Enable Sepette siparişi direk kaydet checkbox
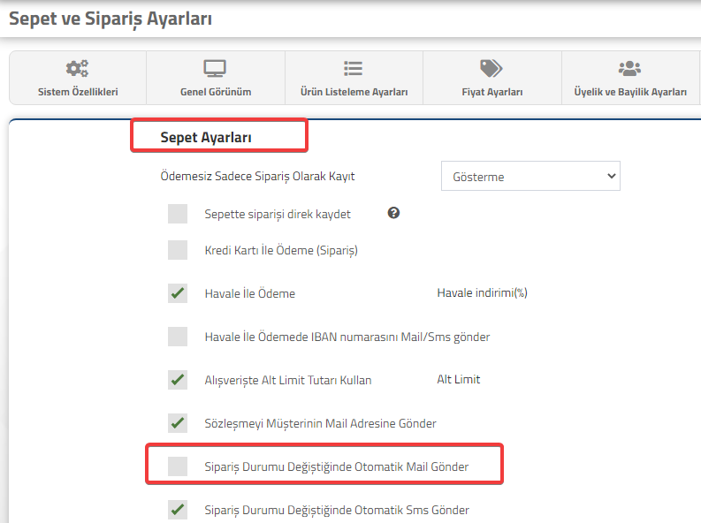Image resolution: width=701 pixels, height=523 pixels. [x=178, y=214]
